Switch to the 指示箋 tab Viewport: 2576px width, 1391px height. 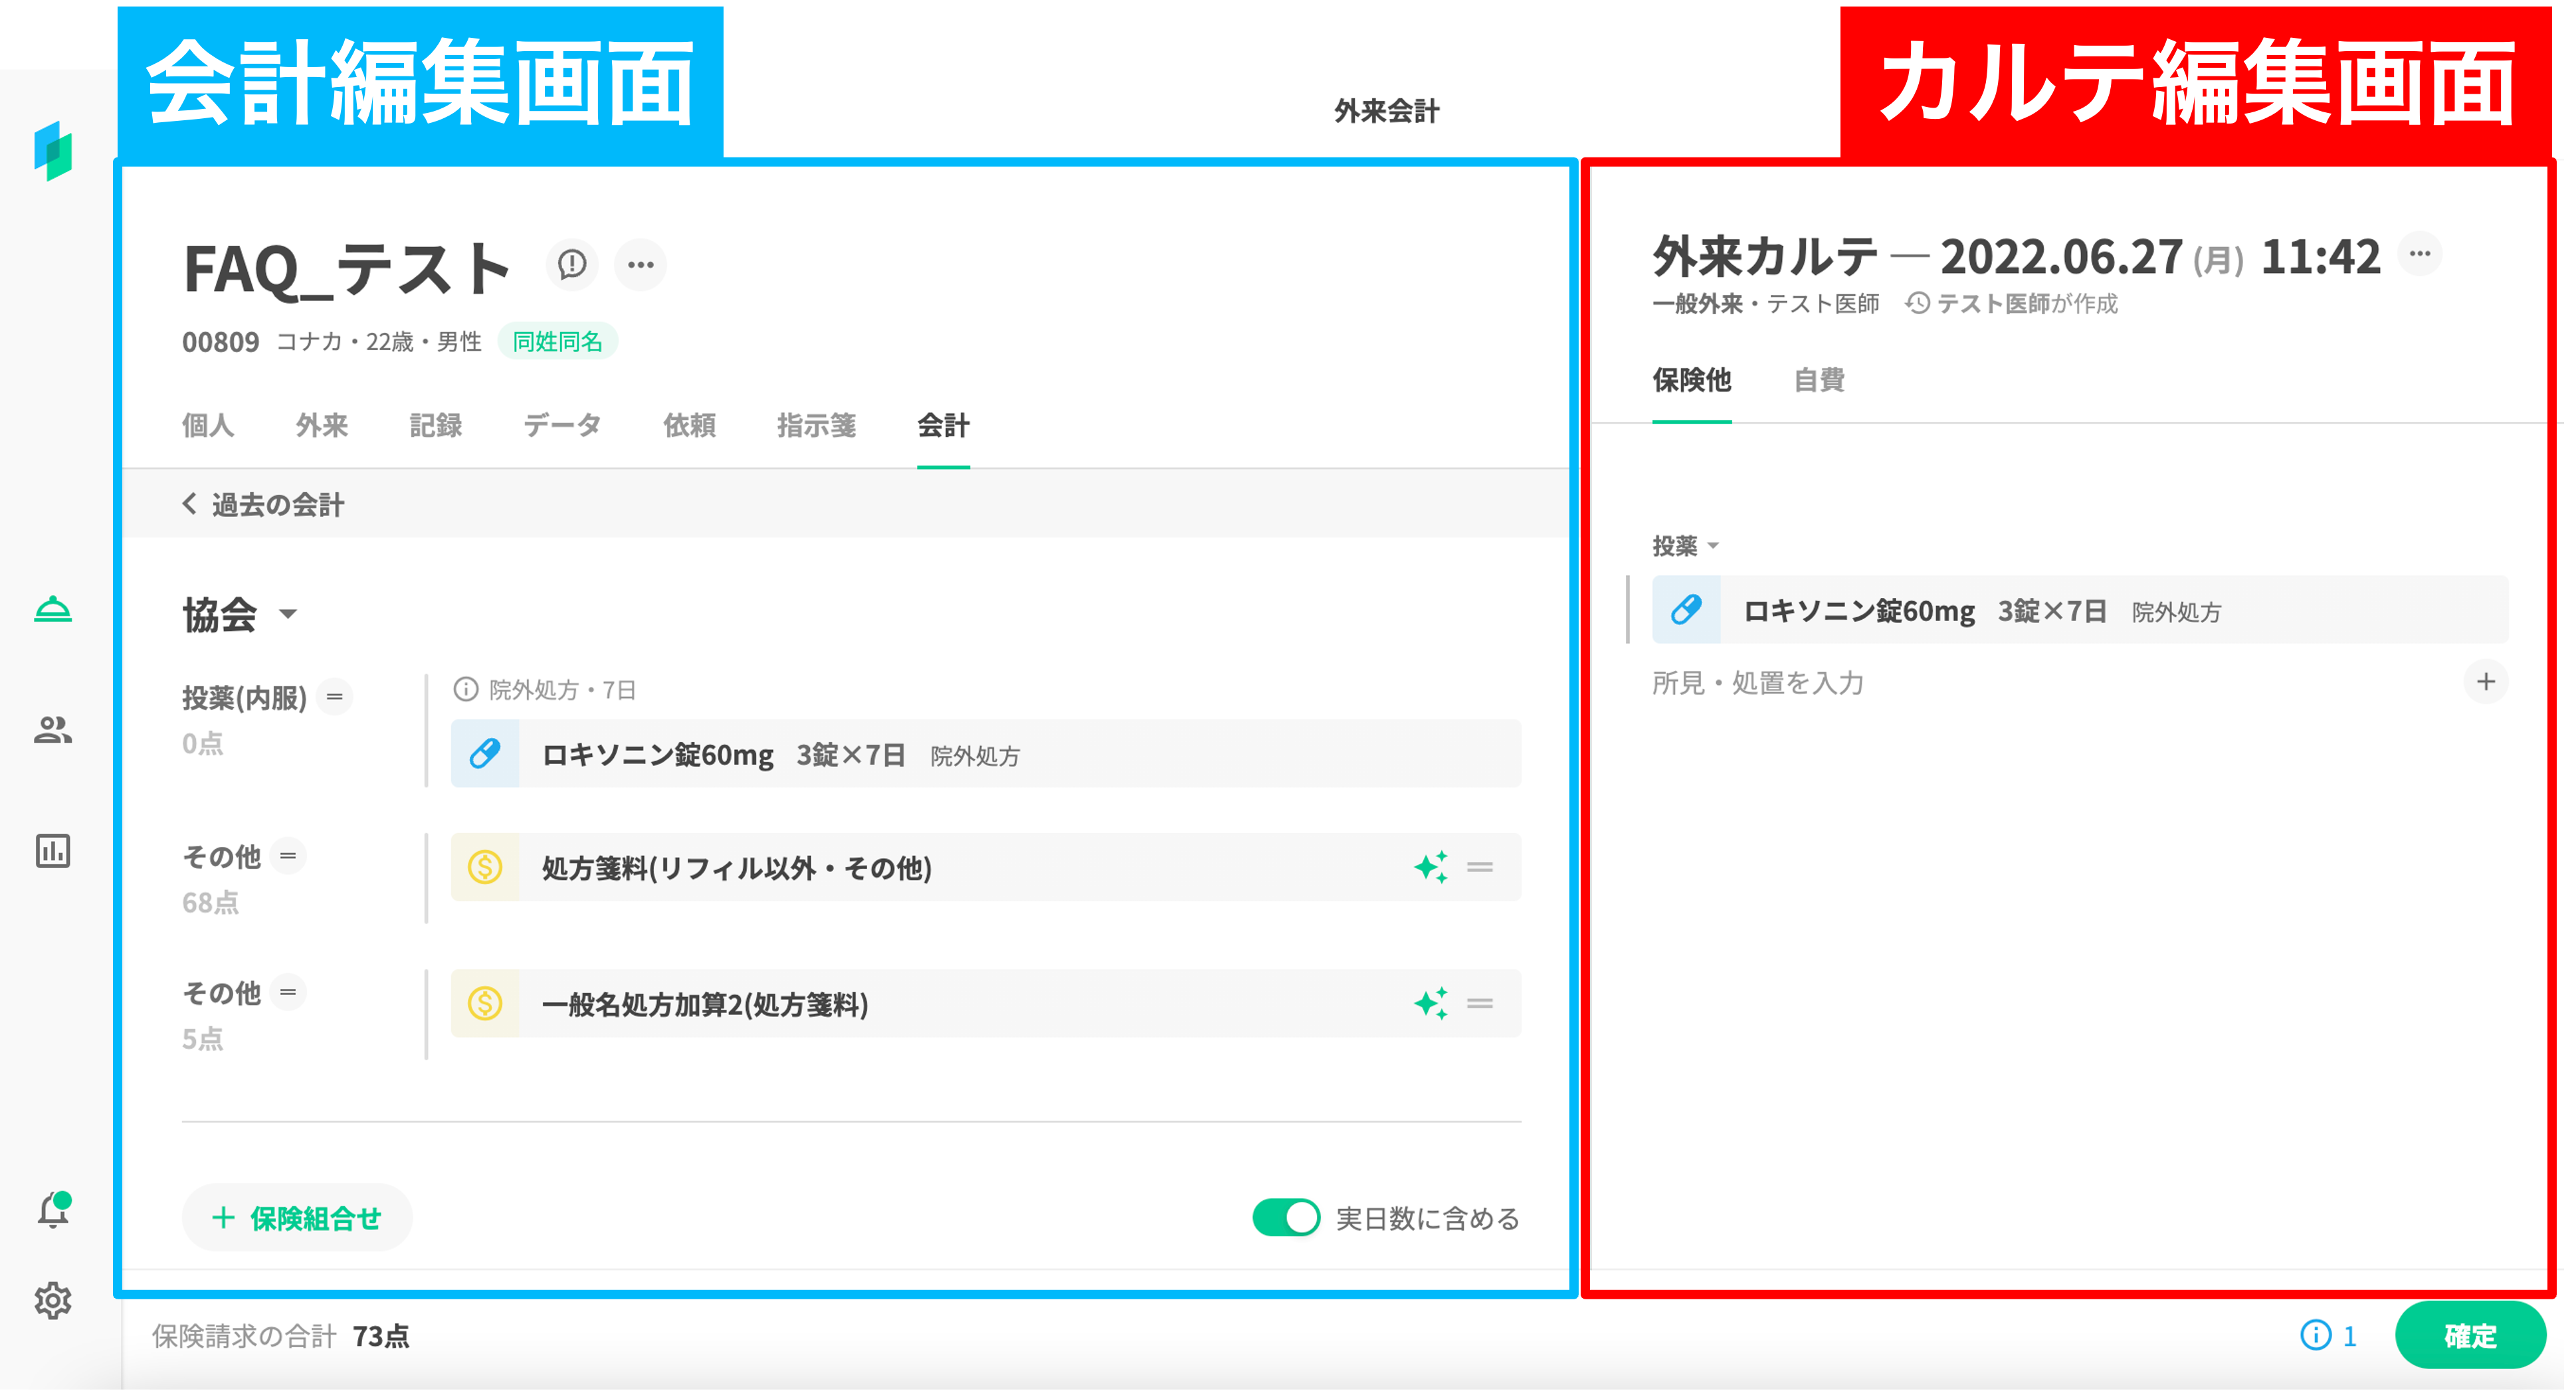pos(816,426)
